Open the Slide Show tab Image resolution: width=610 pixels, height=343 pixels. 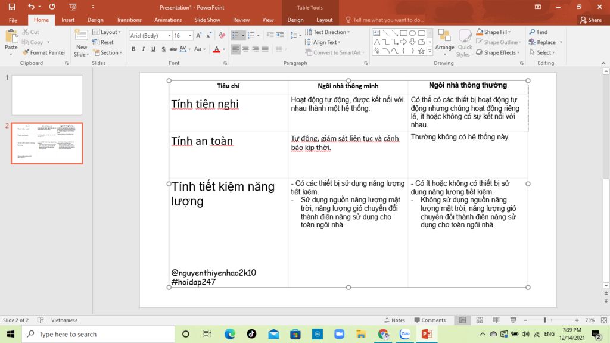[207, 20]
